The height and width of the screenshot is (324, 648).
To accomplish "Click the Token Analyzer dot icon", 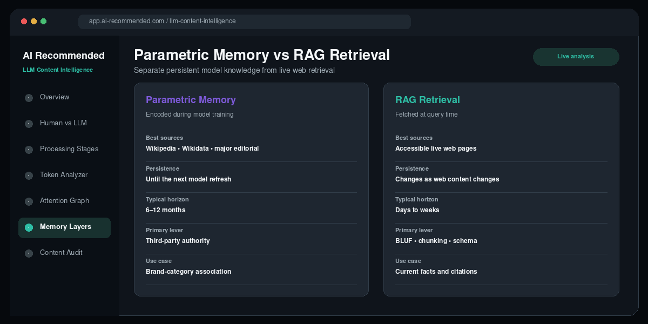I will pyautogui.click(x=29, y=175).
